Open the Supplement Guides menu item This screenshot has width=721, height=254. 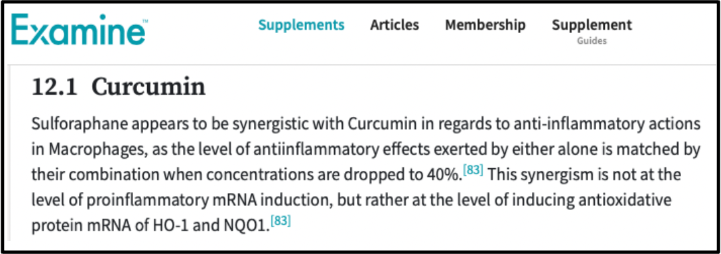click(x=592, y=31)
